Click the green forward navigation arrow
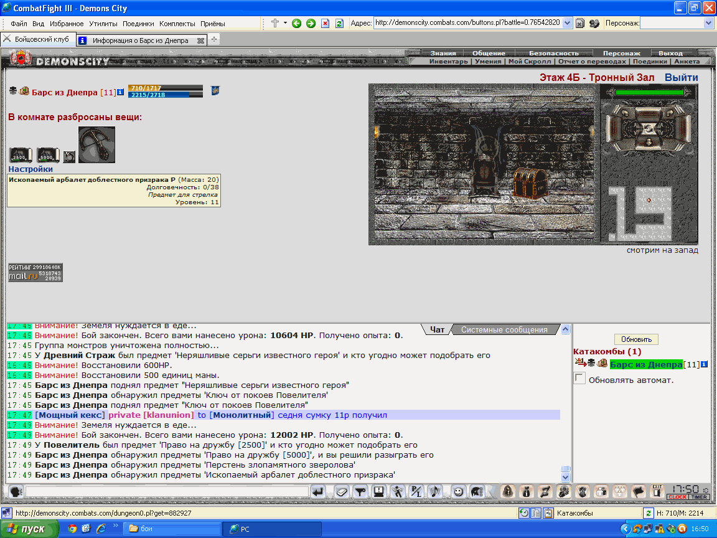The height and width of the screenshot is (538, 717). [x=311, y=23]
